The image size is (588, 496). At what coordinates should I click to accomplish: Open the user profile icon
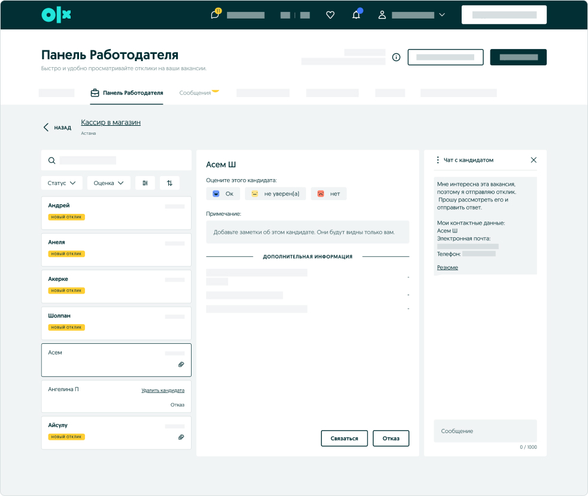382,15
